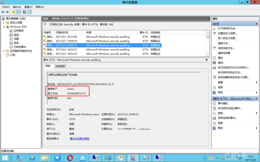Screen dimensions: 260x162
Task: Expand the 应用程序和服务日志 tree node
Action: [x=4, y=51]
